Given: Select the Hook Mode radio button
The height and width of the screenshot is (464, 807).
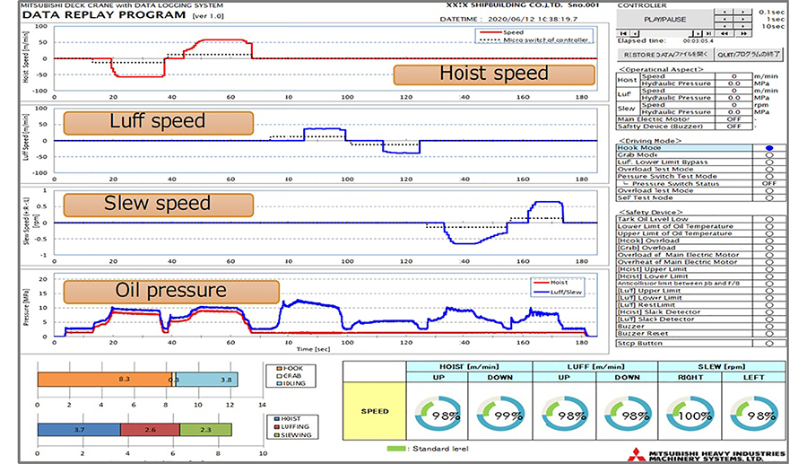Looking at the screenshot, I should (769, 148).
